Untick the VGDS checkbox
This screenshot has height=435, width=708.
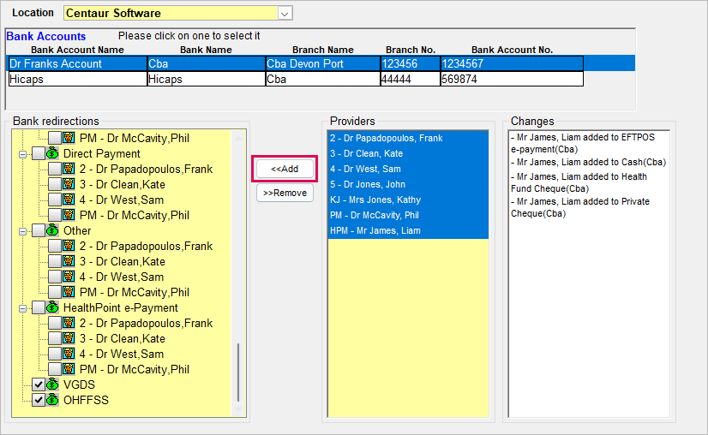coord(39,384)
